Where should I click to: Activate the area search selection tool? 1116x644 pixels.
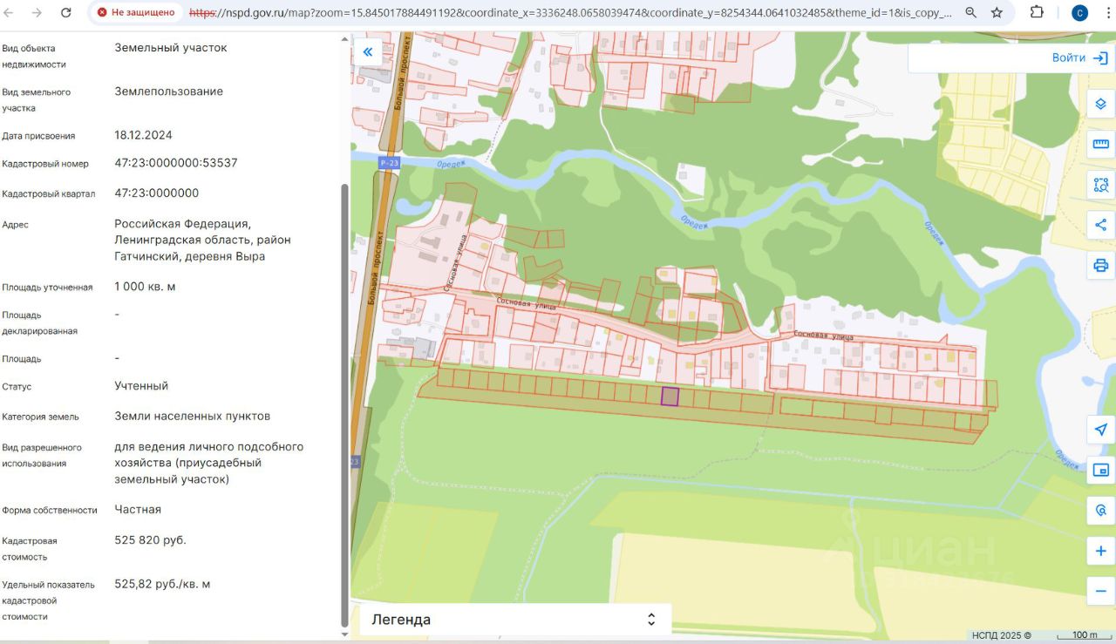pyautogui.click(x=1100, y=185)
